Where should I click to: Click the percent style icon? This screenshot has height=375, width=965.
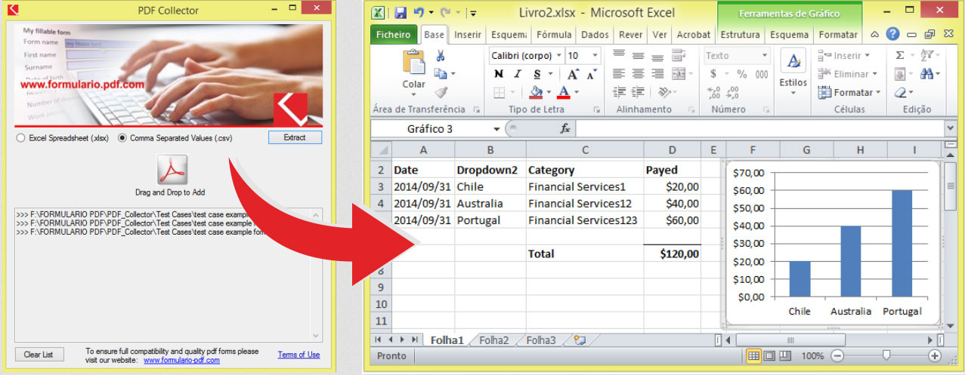pyautogui.click(x=742, y=74)
